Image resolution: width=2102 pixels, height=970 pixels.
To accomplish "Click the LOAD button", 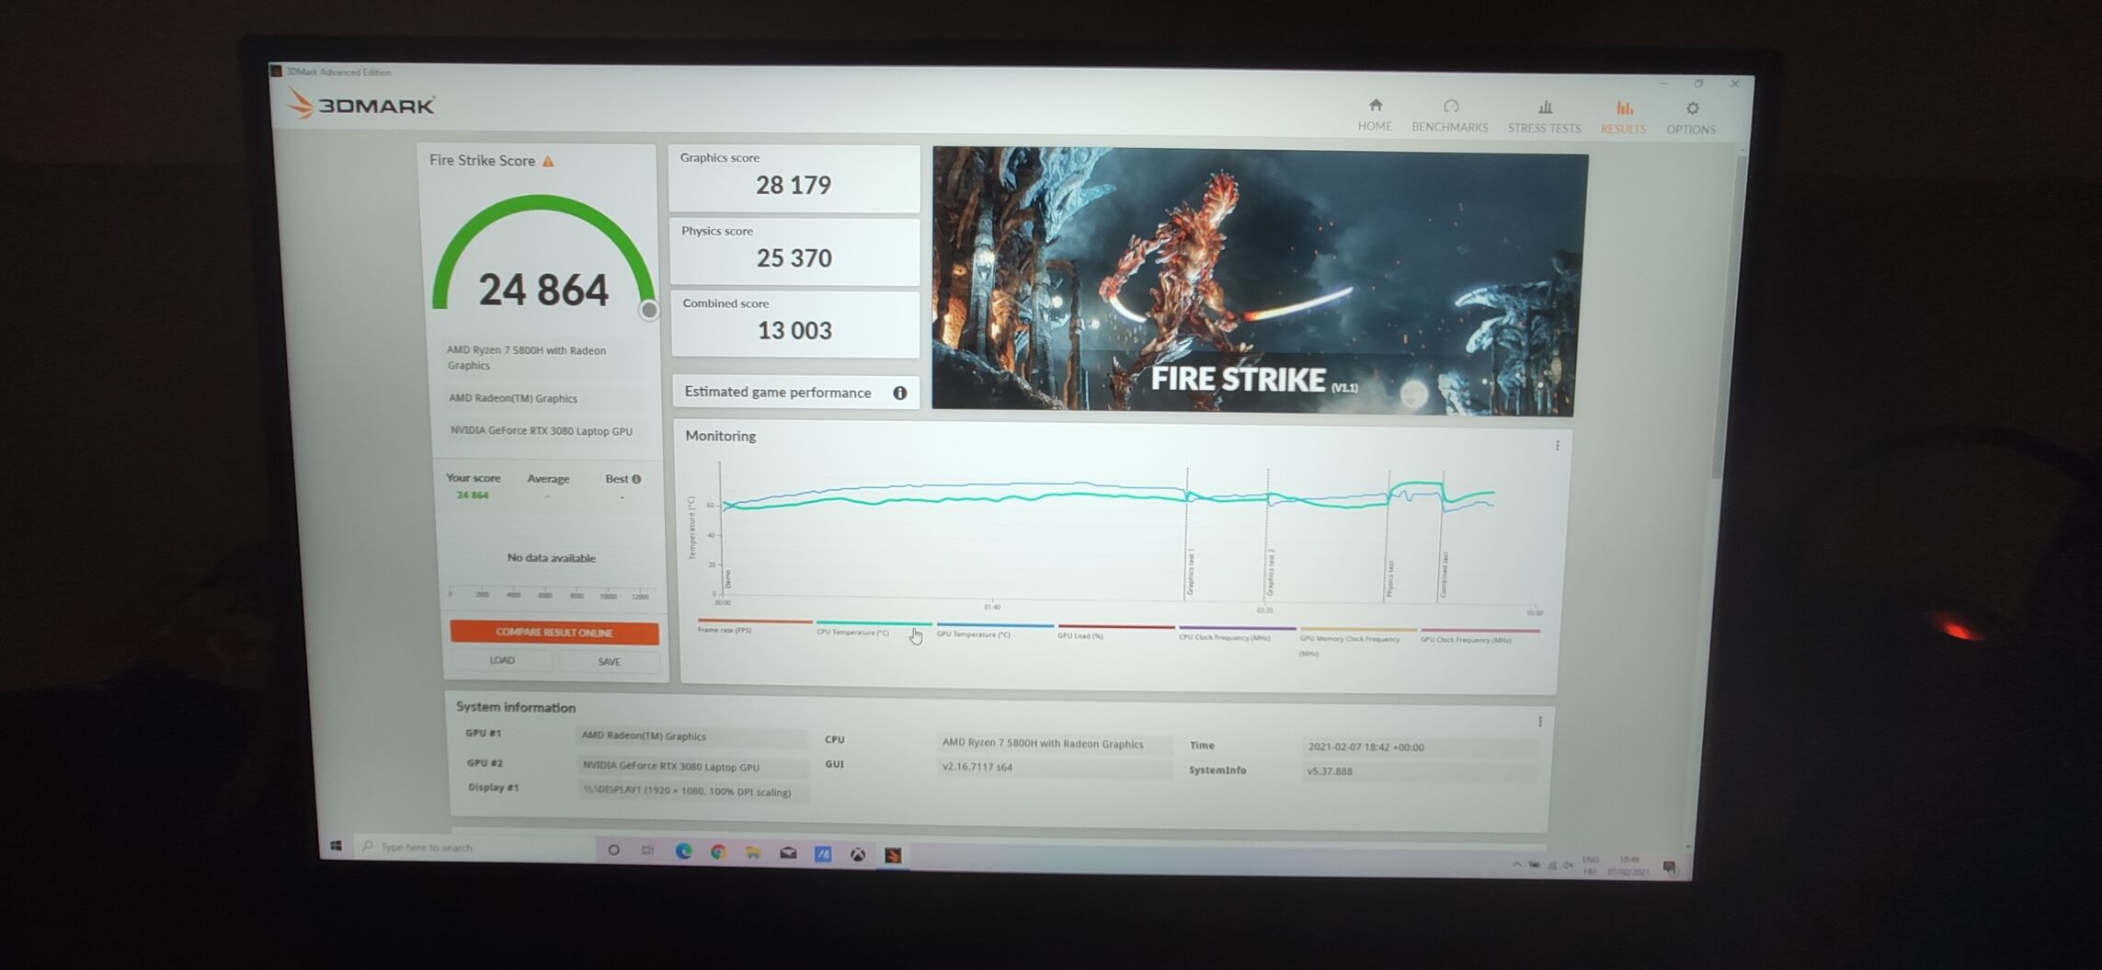I will (x=502, y=660).
